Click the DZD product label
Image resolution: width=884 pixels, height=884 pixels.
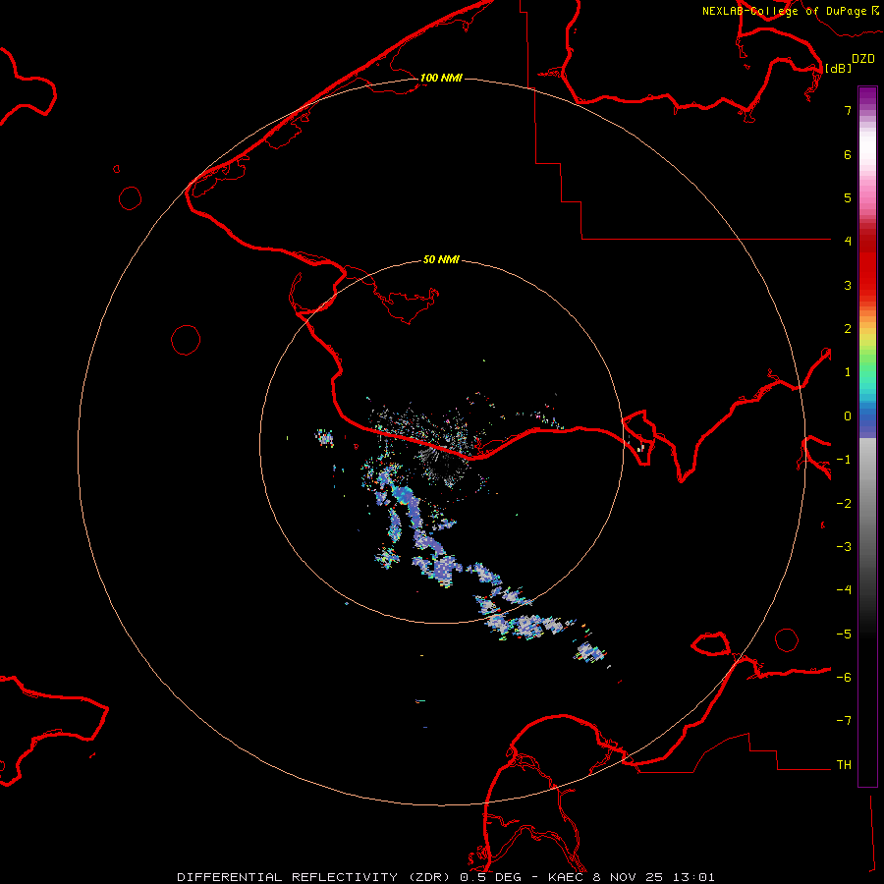coord(863,59)
